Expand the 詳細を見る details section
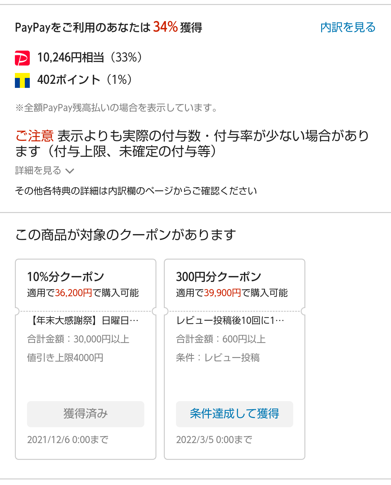This screenshot has width=391, height=485. point(38,170)
